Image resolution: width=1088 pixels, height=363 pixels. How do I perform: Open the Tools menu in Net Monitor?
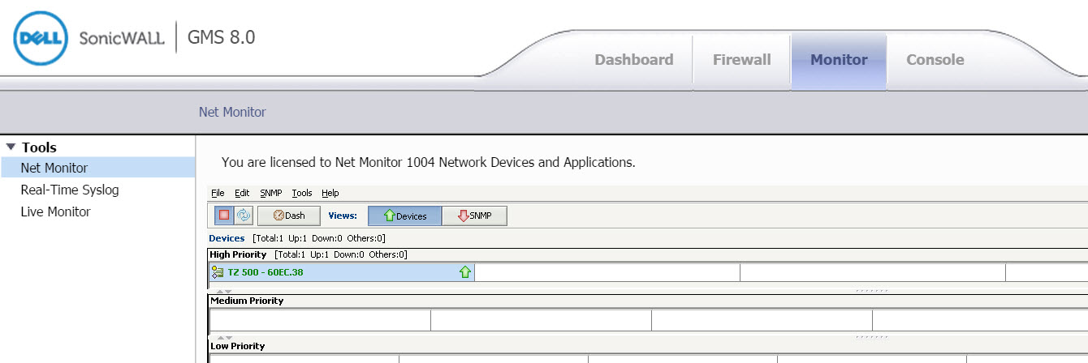302,193
